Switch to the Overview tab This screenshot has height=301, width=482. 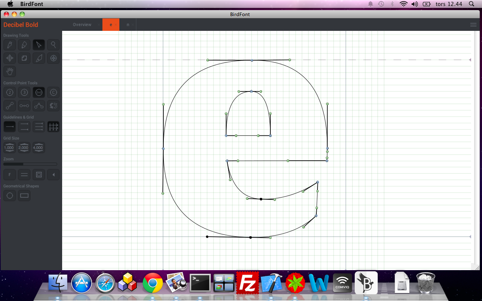pyautogui.click(x=82, y=25)
